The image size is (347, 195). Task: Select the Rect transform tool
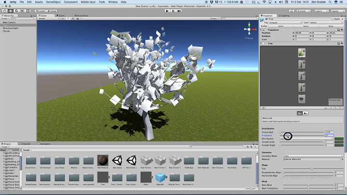click(28, 11)
